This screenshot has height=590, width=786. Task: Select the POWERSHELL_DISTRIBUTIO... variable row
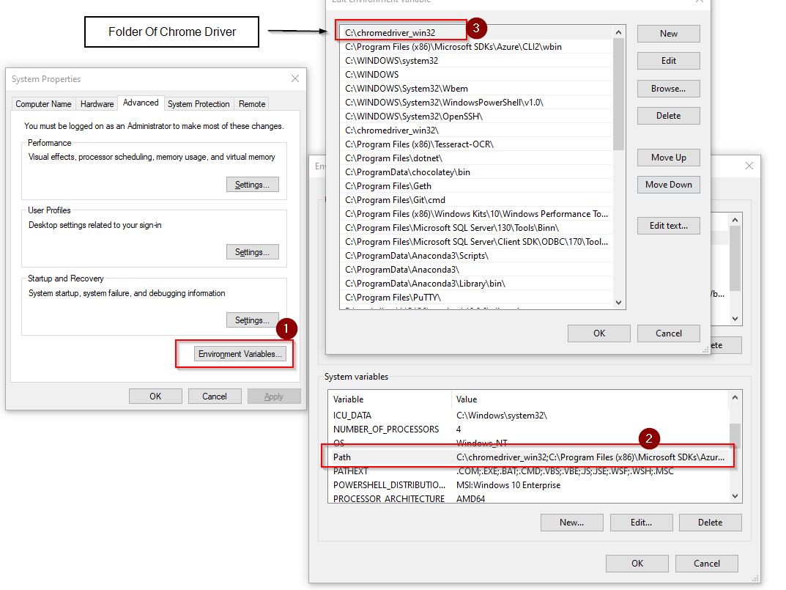click(x=529, y=485)
